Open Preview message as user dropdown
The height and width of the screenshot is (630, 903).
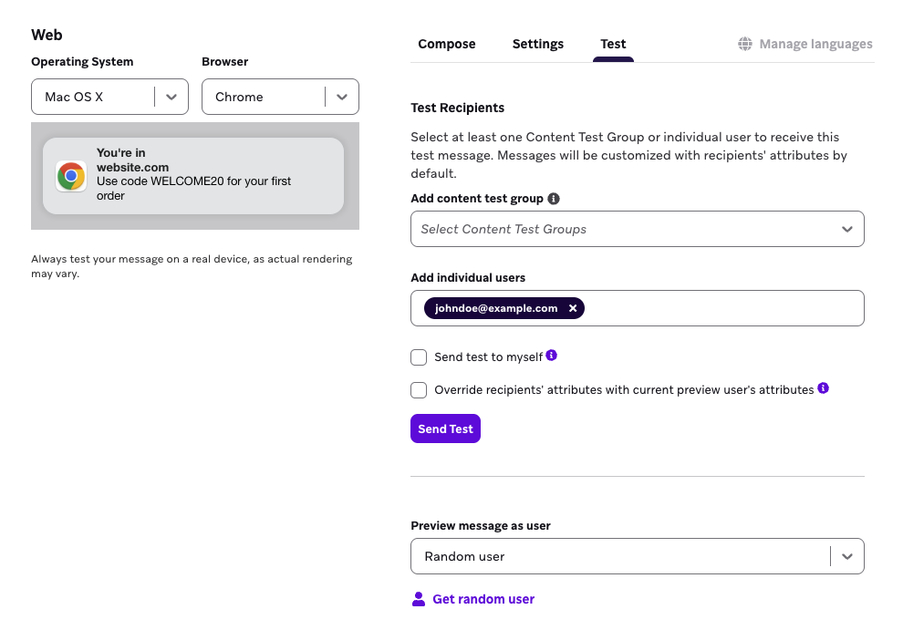click(637, 556)
